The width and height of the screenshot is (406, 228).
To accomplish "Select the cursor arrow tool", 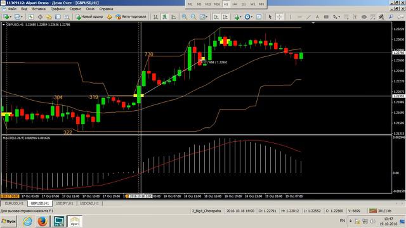I will (x=270, y=17).
